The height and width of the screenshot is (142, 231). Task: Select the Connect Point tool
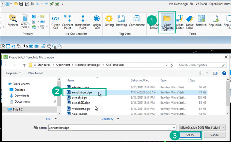coord(67,22)
